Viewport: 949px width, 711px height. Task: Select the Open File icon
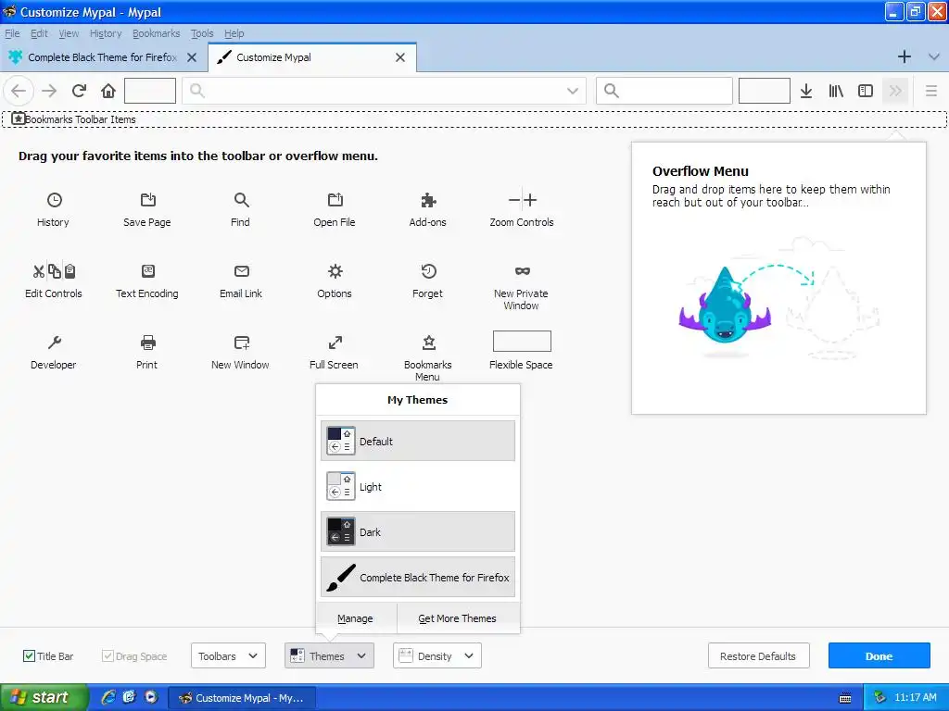pos(335,200)
